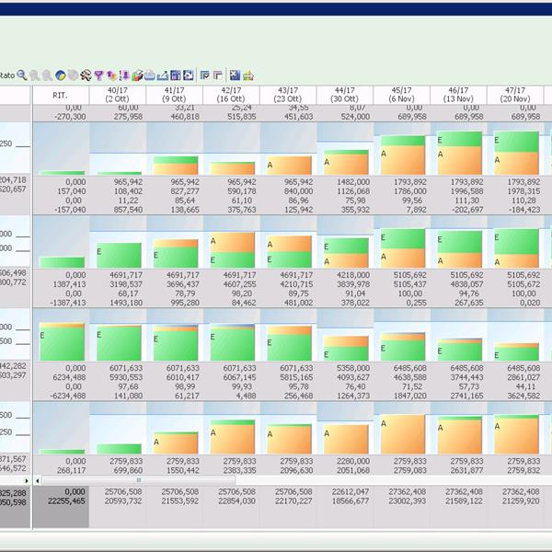The height and width of the screenshot is (552, 552).
Task: Click the first row bar chart under 46/17
Action: pyautogui.click(x=459, y=153)
